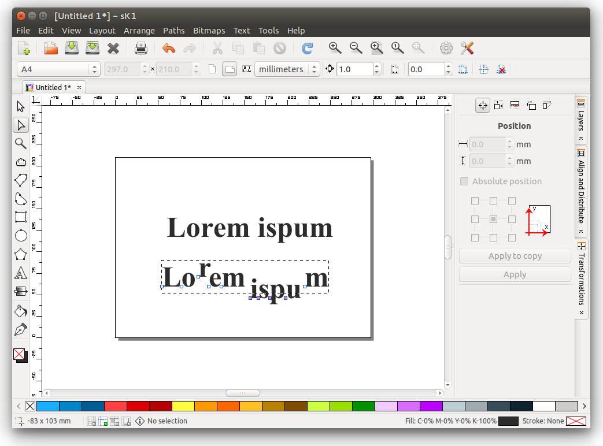Screen dimensions: 603x446
Task: Select the Ellipse tool
Action: pos(21,236)
